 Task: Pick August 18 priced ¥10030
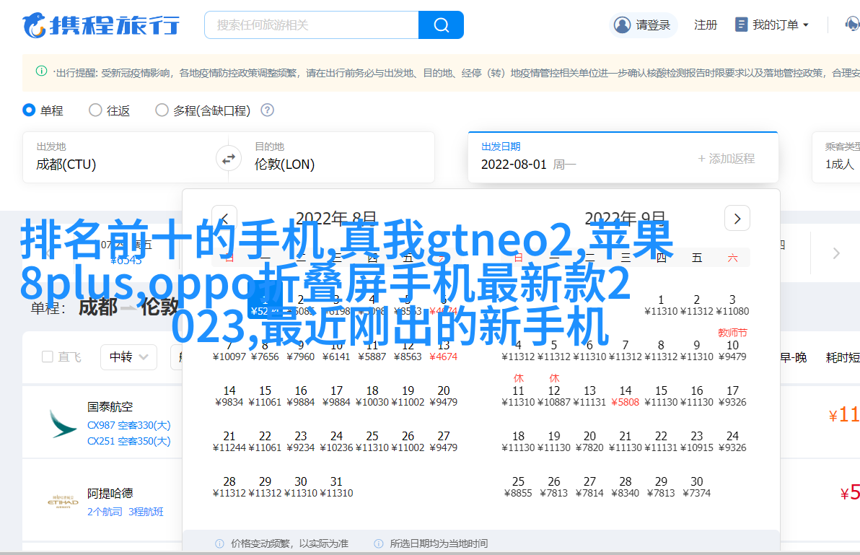click(x=372, y=396)
